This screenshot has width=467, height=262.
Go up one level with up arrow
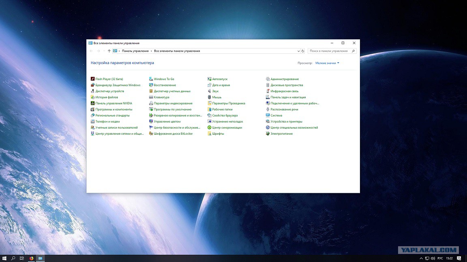[x=109, y=51]
